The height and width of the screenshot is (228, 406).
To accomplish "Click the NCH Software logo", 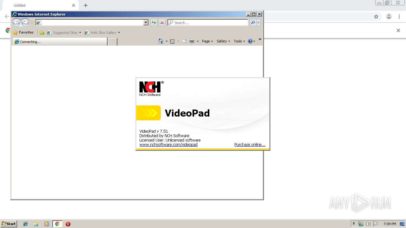I will [x=151, y=88].
